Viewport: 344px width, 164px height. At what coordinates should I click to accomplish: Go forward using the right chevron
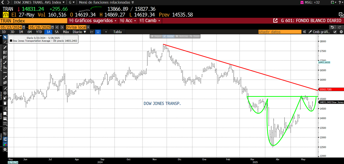pyautogui.click(x=8, y=2)
